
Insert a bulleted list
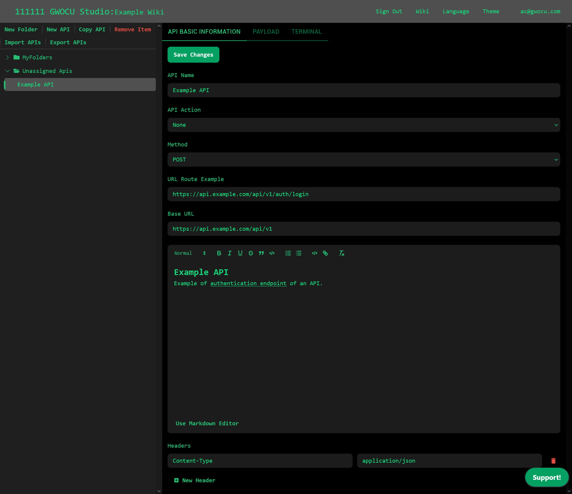[x=299, y=253]
